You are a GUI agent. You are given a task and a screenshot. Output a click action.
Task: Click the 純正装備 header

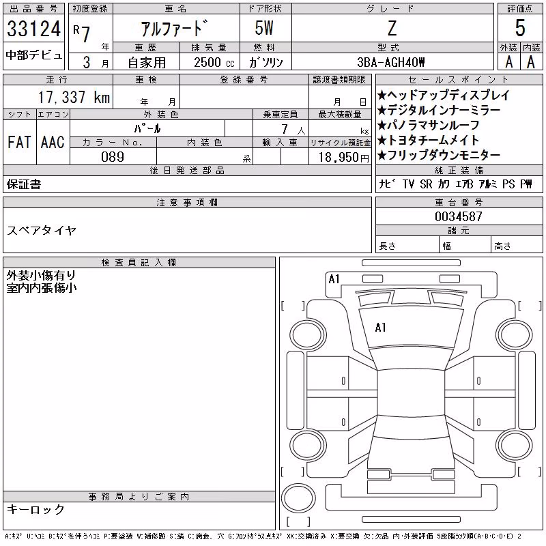[x=459, y=170]
